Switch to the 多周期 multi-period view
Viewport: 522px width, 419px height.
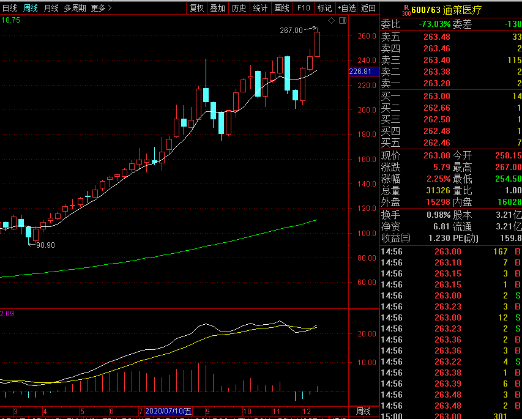click(75, 8)
